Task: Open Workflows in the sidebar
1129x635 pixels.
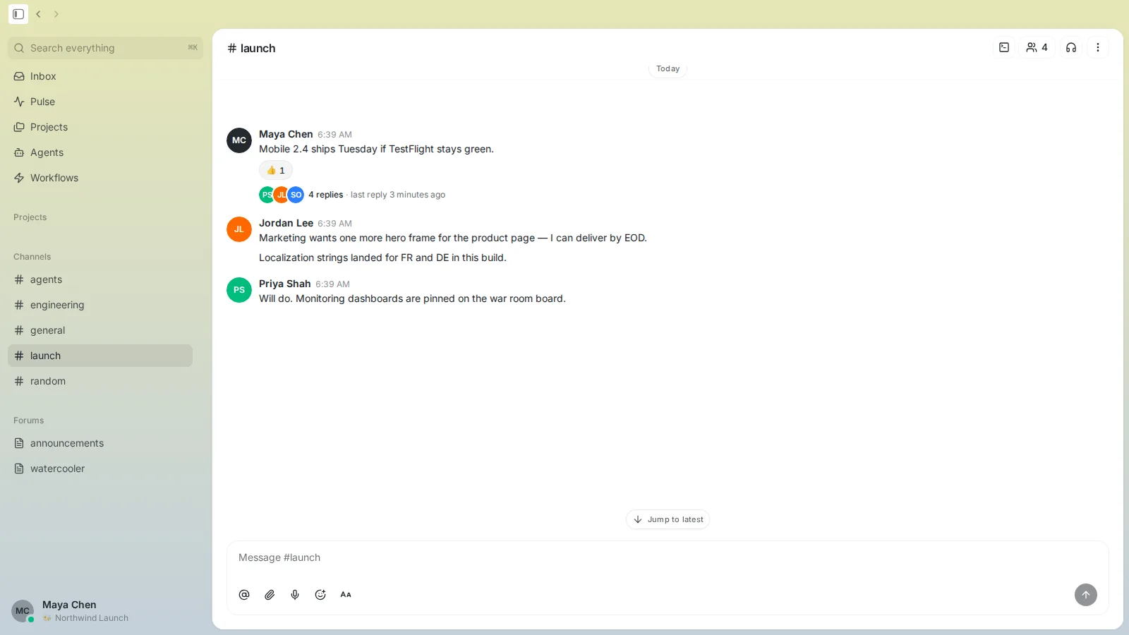Action: click(x=100, y=178)
